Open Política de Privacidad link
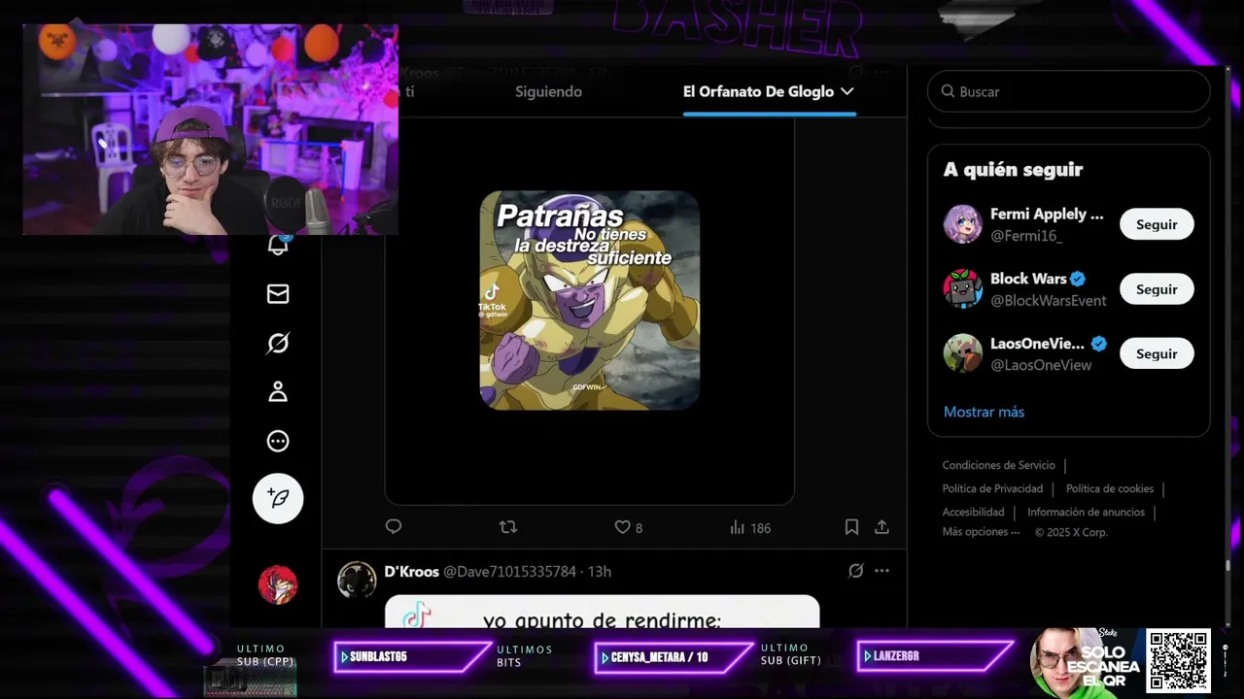This screenshot has height=699, width=1244. point(992,488)
